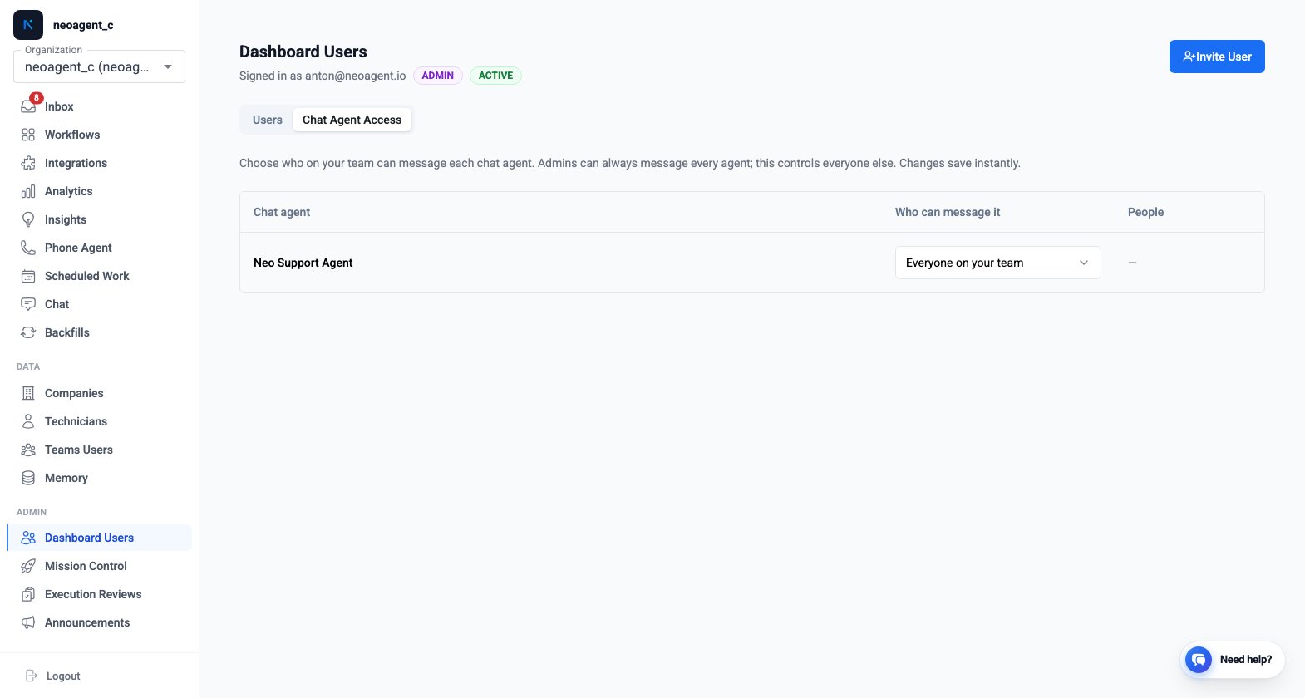Click the ACTIVE status badge

point(495,76)
